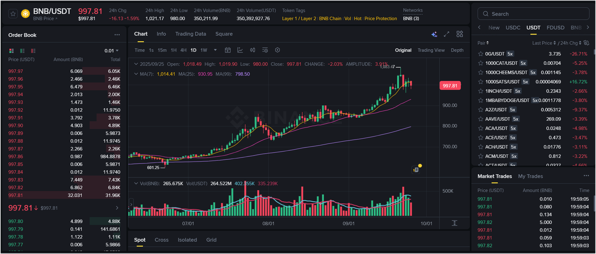This screenshot has height=254, width=596.
Task: Open the Square tab
Action: [x=224, y=34]
